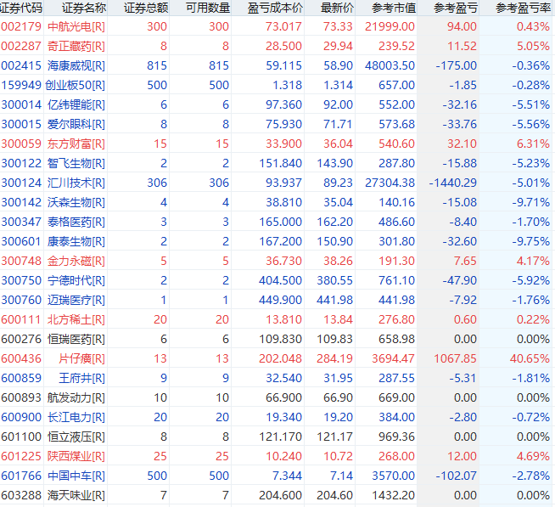Image resolution: width=555 pixels, height=507 pixels.
Task: Select 北方稀土[R] stock name
Action: pyautogui.click(x=76, y=319)
